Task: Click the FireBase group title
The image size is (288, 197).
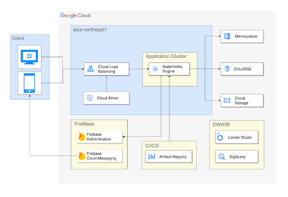Action: pos(84,124)
